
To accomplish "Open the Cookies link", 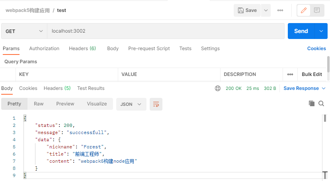I will [x=316, y=49].
